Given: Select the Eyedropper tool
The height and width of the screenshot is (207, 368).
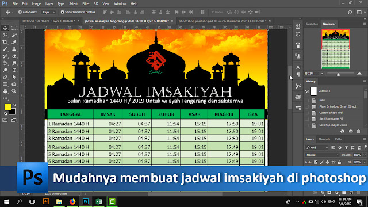Looking at the screenshot, I should tap(14, 42).
